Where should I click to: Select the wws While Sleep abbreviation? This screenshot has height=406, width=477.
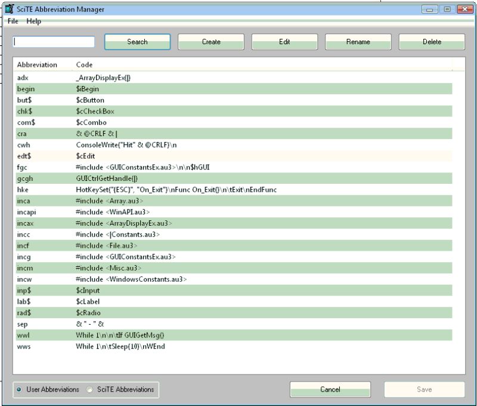119,346
